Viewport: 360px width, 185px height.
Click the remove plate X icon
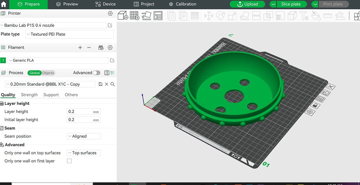(330, 87)
